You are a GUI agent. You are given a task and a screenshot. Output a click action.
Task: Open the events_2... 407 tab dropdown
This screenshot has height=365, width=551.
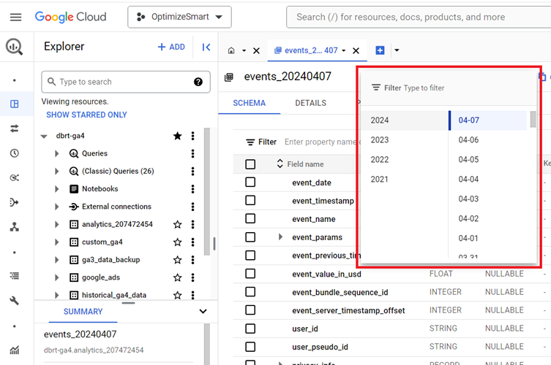344,50
